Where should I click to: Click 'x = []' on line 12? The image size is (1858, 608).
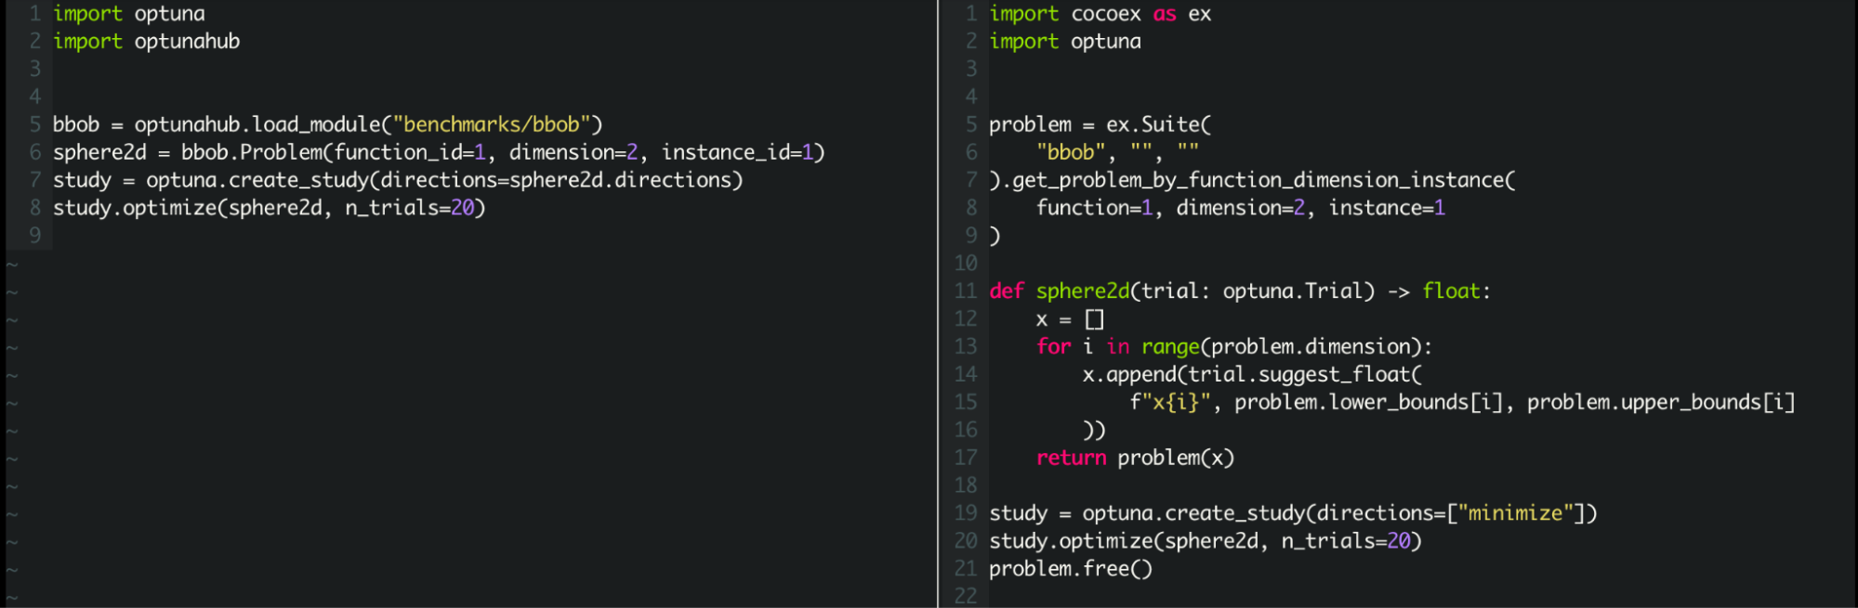[x=1070, y=319]
